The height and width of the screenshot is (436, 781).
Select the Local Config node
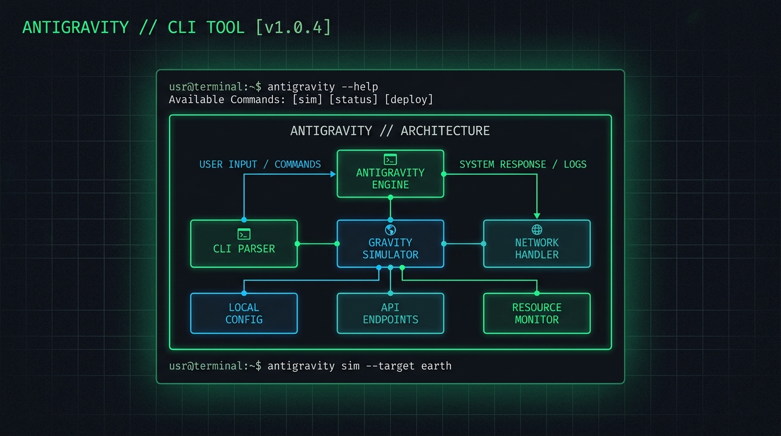coord(244,313)
